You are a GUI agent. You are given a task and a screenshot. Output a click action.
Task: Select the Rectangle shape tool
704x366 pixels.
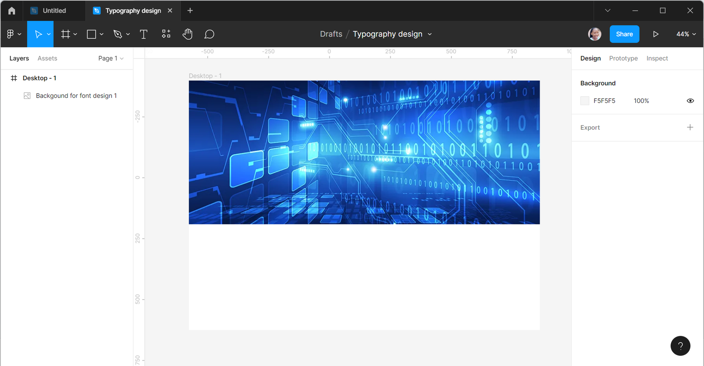click(92, 34)
